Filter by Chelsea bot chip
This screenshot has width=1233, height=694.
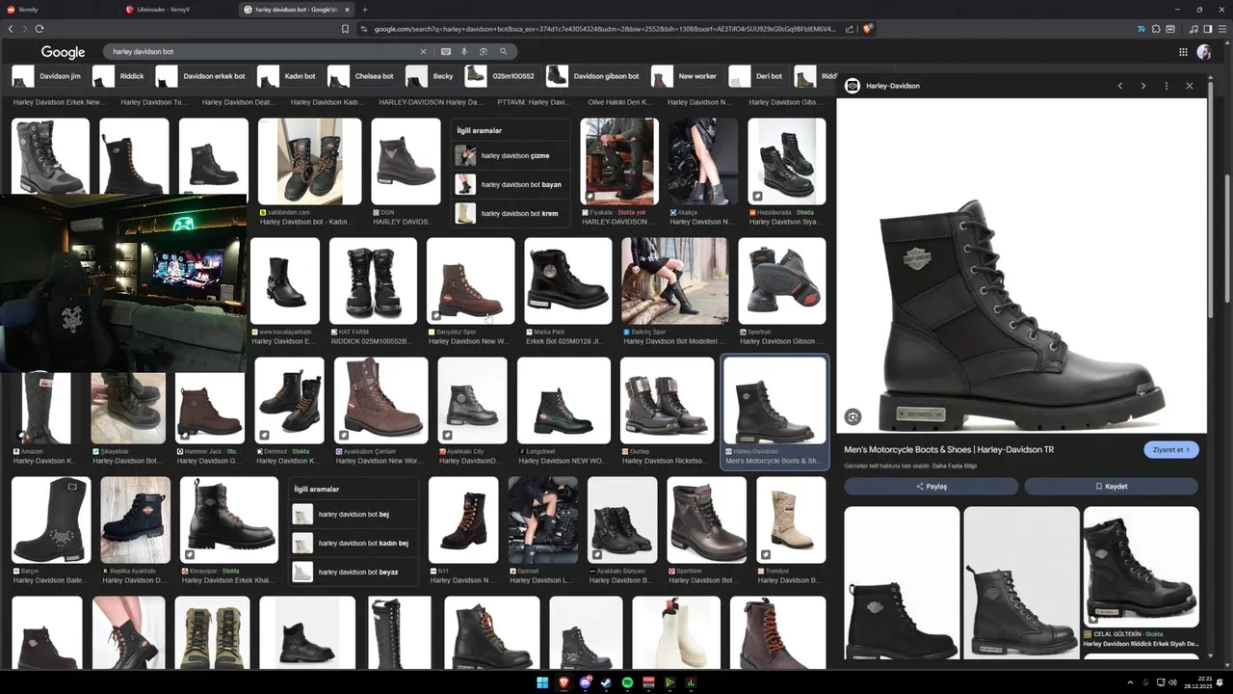click(362, 76)
